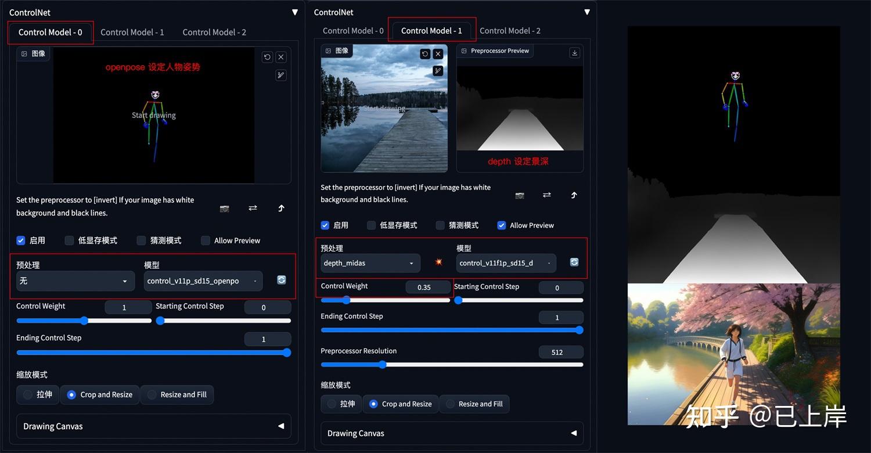Screen dimensions: 871x453
Task: Click the eyedropper icon beside the lake image
Action: (x=437, y=70)
